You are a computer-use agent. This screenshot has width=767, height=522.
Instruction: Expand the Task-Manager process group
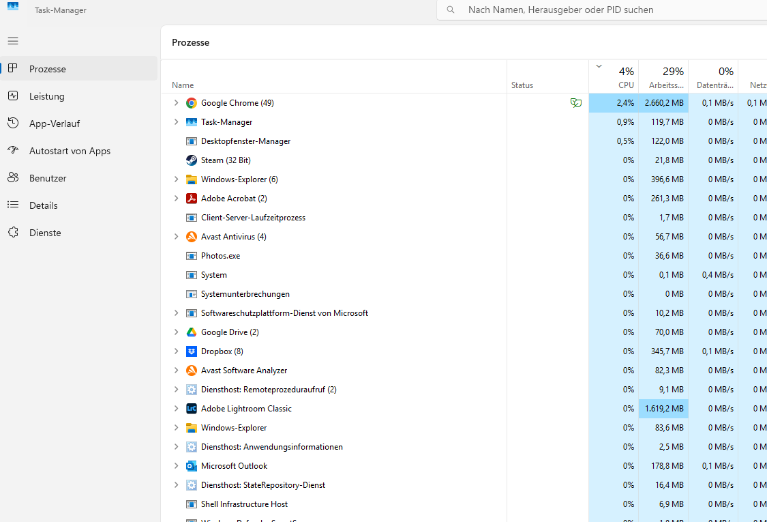click(x=176, y=122)
